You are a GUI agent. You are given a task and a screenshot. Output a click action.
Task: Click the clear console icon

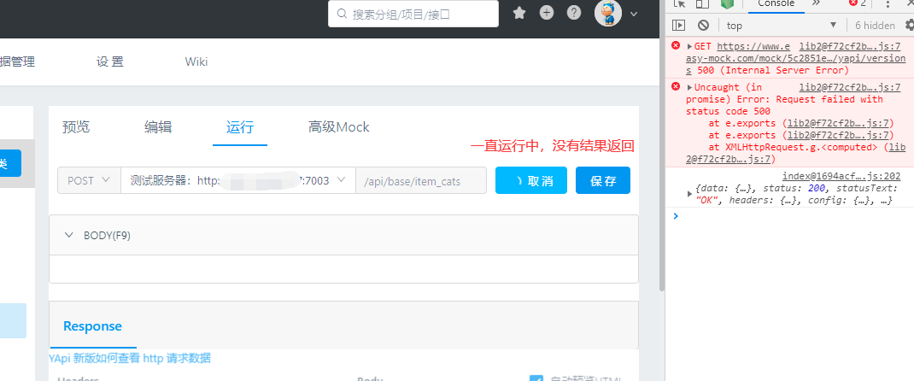[x=704, y=25]
